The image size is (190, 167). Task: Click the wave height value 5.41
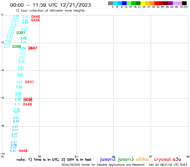point(25,17)
